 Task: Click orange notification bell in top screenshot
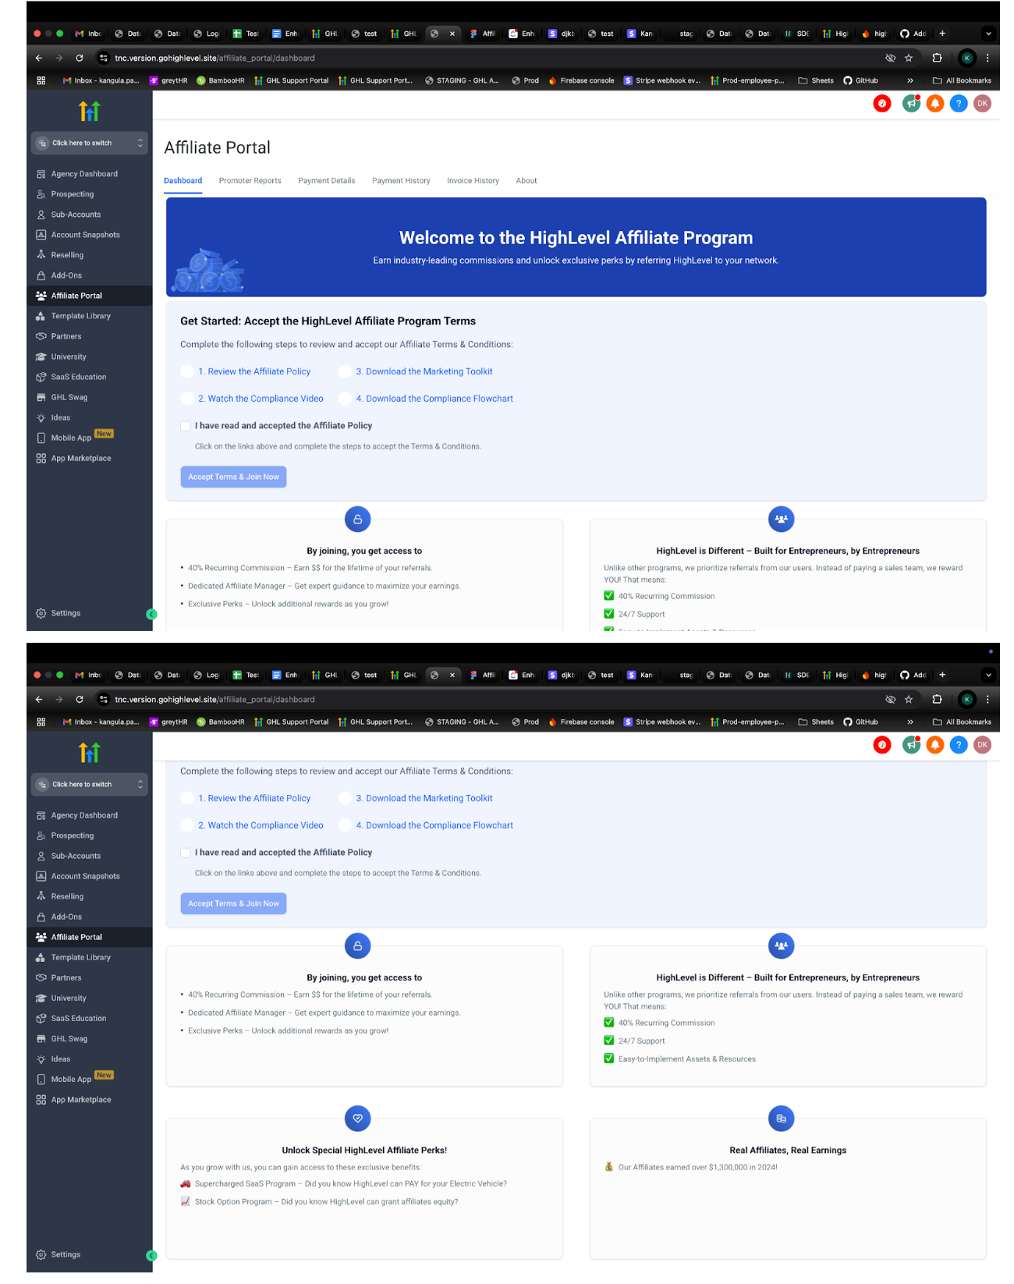click(x=934, y=103)
